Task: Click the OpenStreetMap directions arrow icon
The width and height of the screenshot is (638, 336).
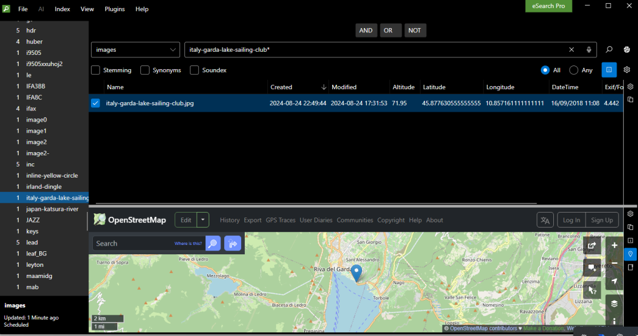Action: [233, 244]
